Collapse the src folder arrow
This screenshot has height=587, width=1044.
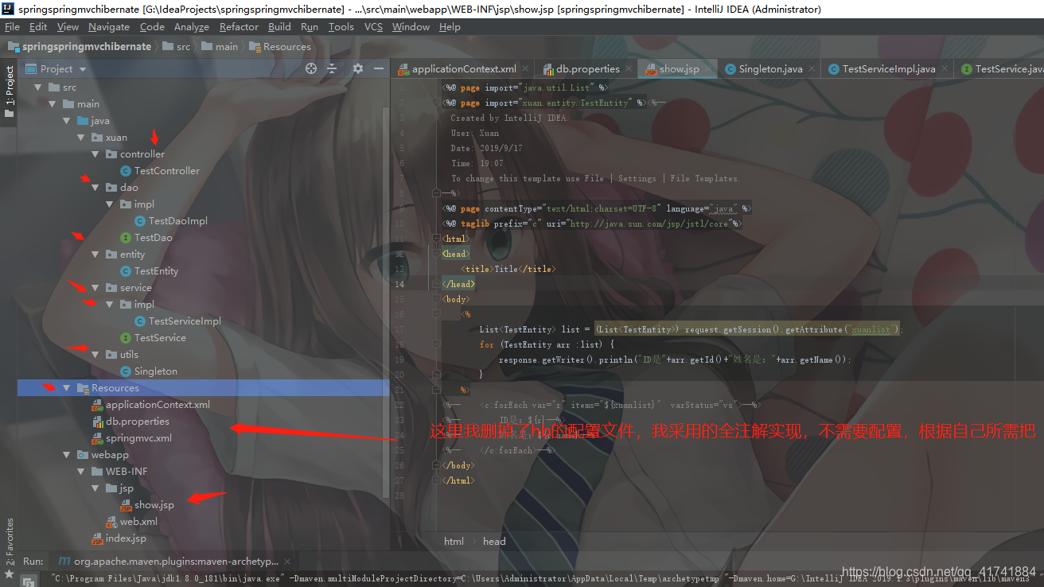coord(38,87)
